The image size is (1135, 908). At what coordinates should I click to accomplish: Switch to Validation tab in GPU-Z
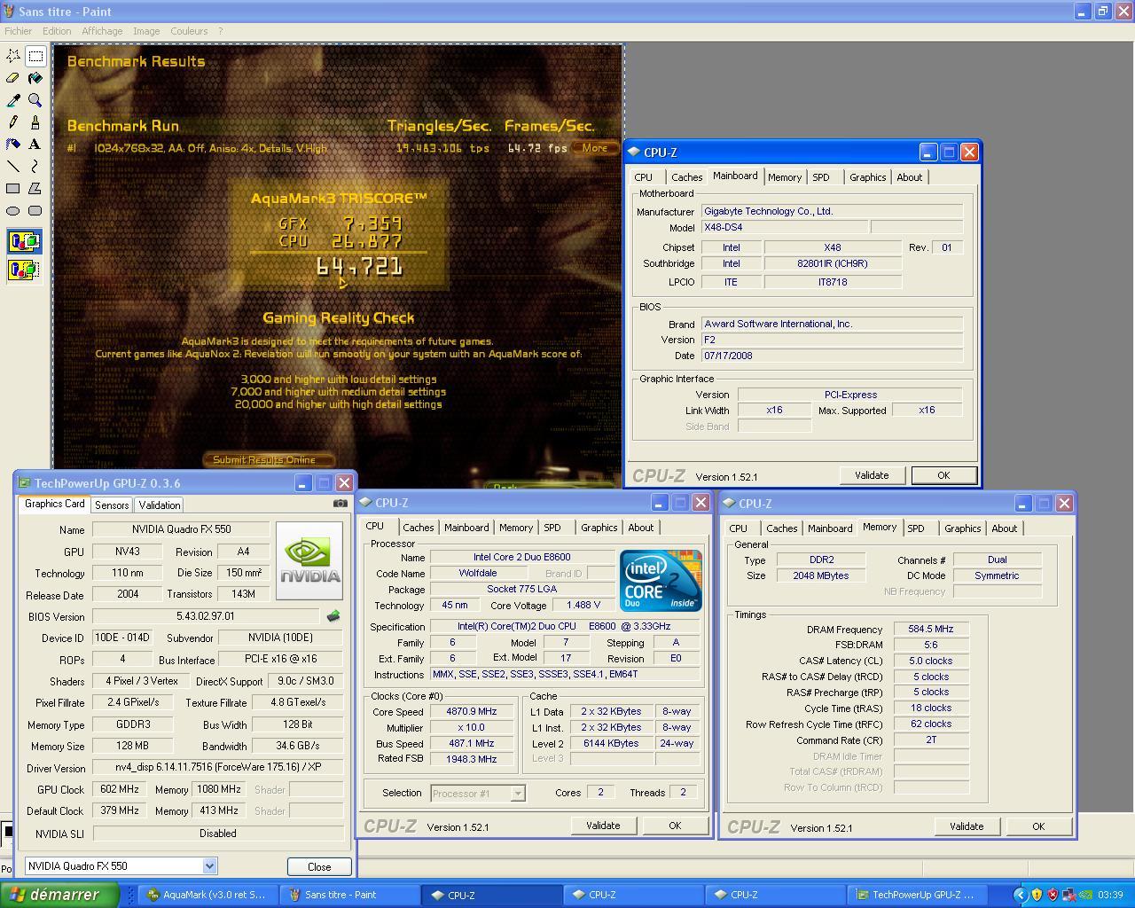click(160, 505)
